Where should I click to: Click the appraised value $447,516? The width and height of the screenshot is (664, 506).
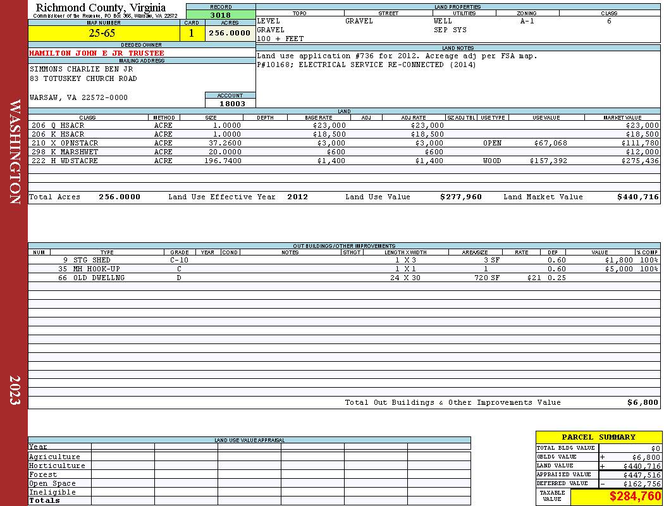tap(642, 475)
